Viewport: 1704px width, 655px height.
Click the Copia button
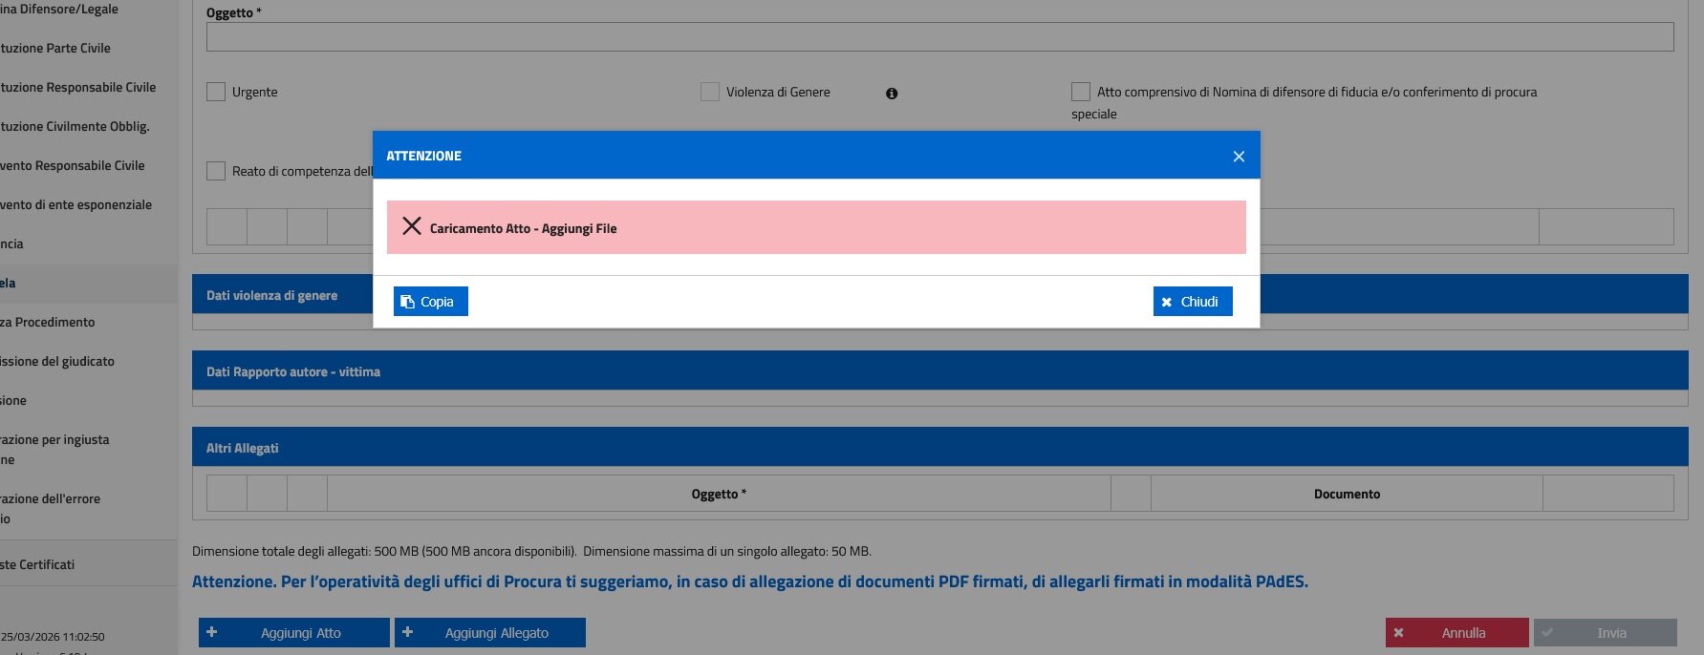tap(430, 302)
